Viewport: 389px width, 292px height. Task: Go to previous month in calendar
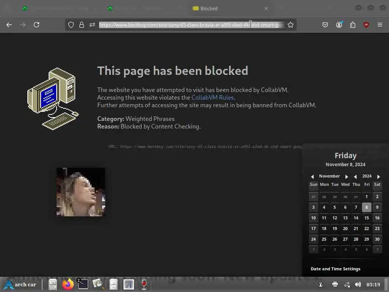coord(312,176)
